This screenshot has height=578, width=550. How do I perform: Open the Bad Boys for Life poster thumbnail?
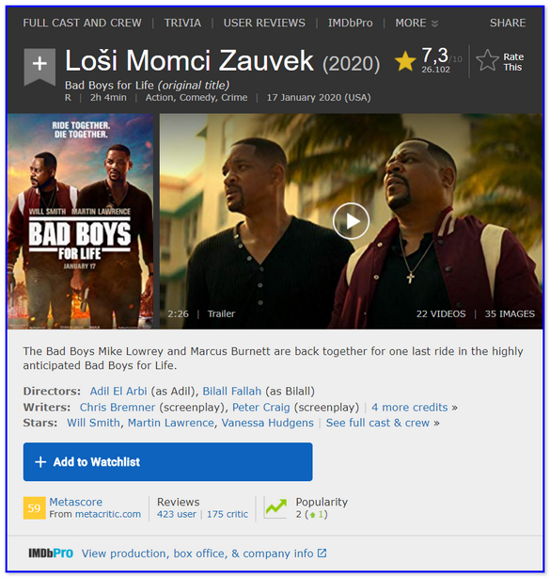click(80, 221)
